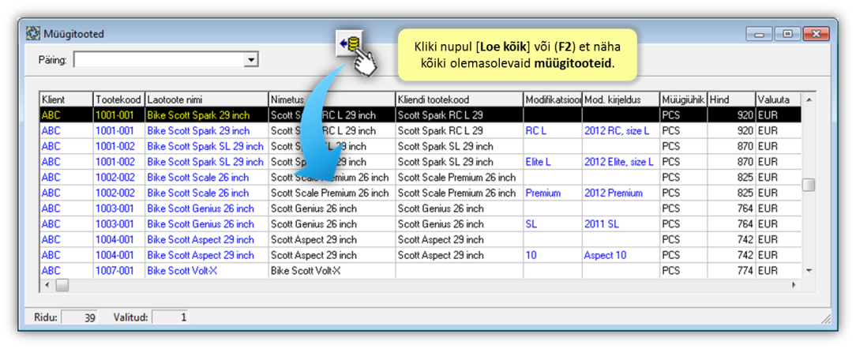Click the Müügitooted window title icon
Viewport: 856px width, 349px height.
[x=33, y=35]
